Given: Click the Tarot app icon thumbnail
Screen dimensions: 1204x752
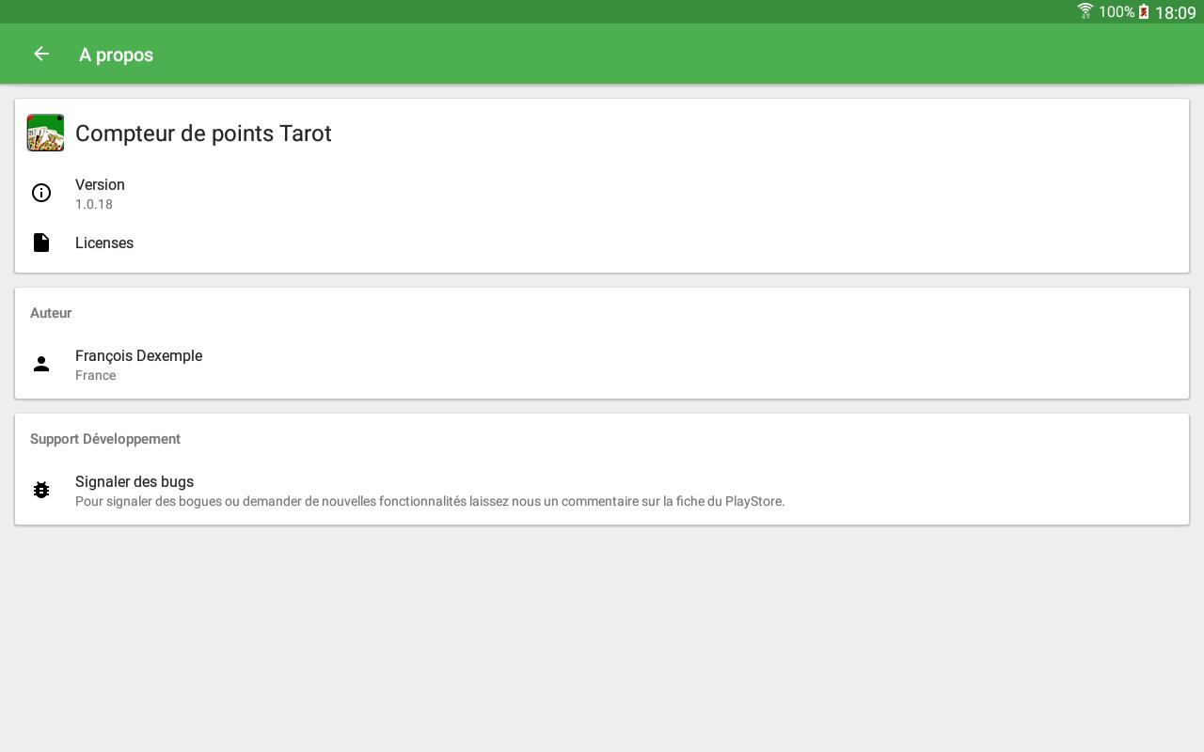Looking at the screenshot, I should click(45, 133).
